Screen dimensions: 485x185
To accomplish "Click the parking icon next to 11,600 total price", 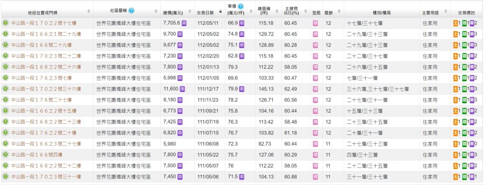I will 182,89.
